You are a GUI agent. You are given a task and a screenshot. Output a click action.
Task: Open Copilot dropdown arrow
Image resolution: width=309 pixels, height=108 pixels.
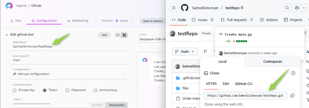click(x=304, y=8)
